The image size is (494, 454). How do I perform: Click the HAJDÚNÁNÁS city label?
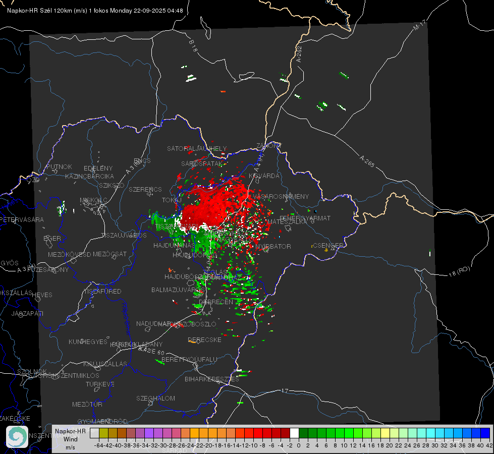click(174, 246)
